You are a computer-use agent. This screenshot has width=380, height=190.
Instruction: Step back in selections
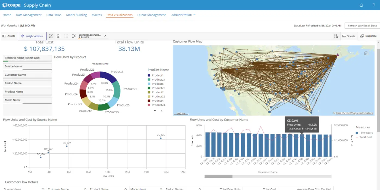click(x=59, y=36)
